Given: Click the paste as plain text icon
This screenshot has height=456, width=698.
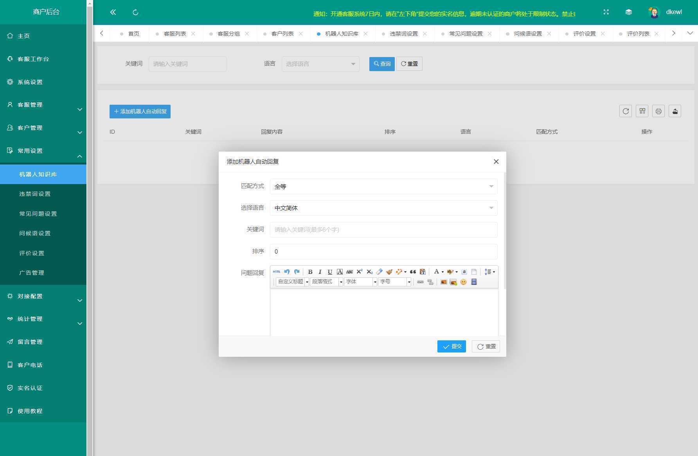Looking at the screenshot, I should click(x=423, y=272).
